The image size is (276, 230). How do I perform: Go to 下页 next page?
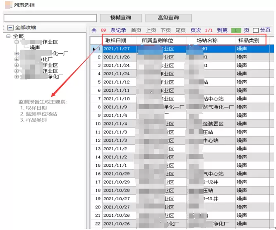click(166, 30)
